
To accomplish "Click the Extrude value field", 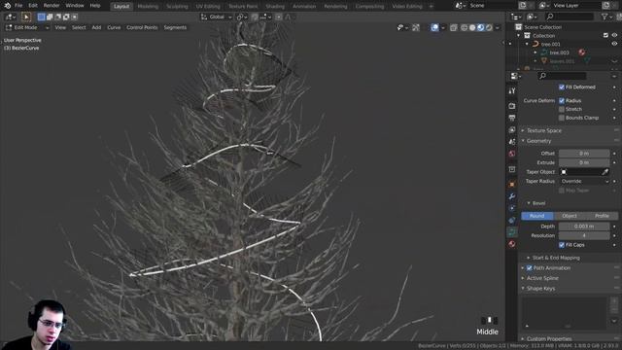I will (584, 162).
